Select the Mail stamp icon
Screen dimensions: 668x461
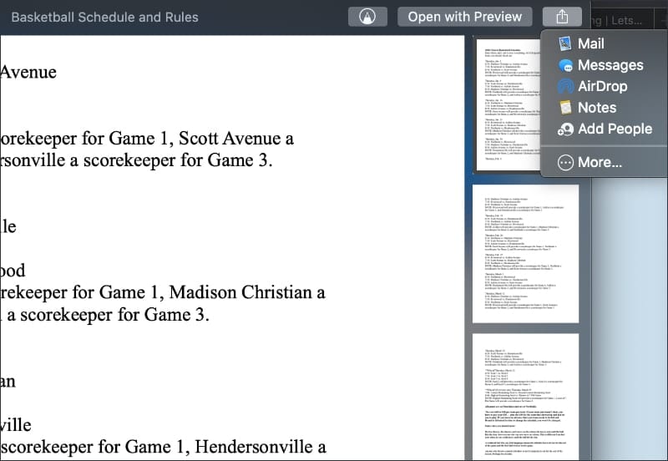click(x=565, y=43)
